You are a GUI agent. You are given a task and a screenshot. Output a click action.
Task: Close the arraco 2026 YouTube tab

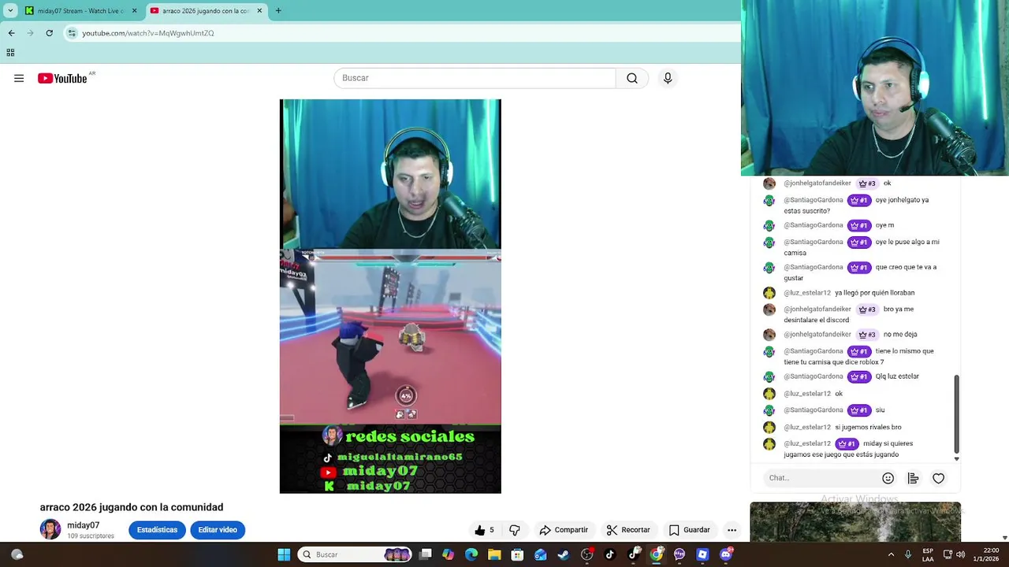tap(259, 10)
